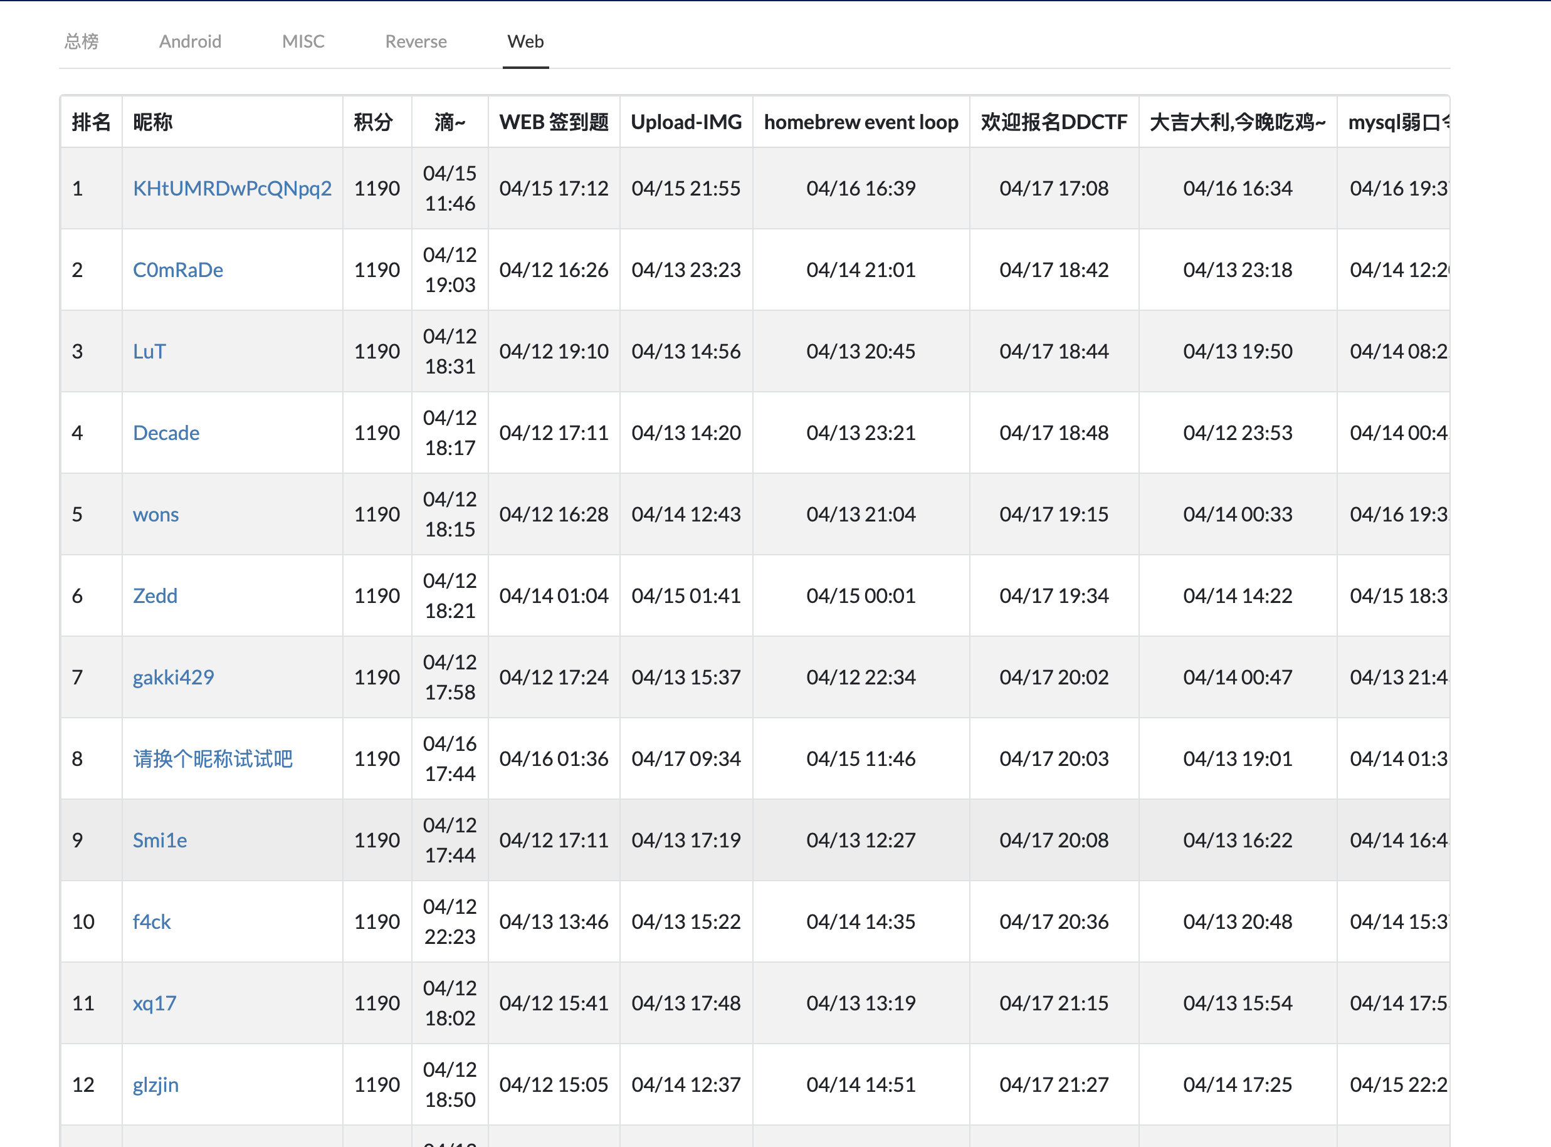Switch to the 总榜 tab
Viewport: 1551px width, 1147px height.
(x=81, y=41)
